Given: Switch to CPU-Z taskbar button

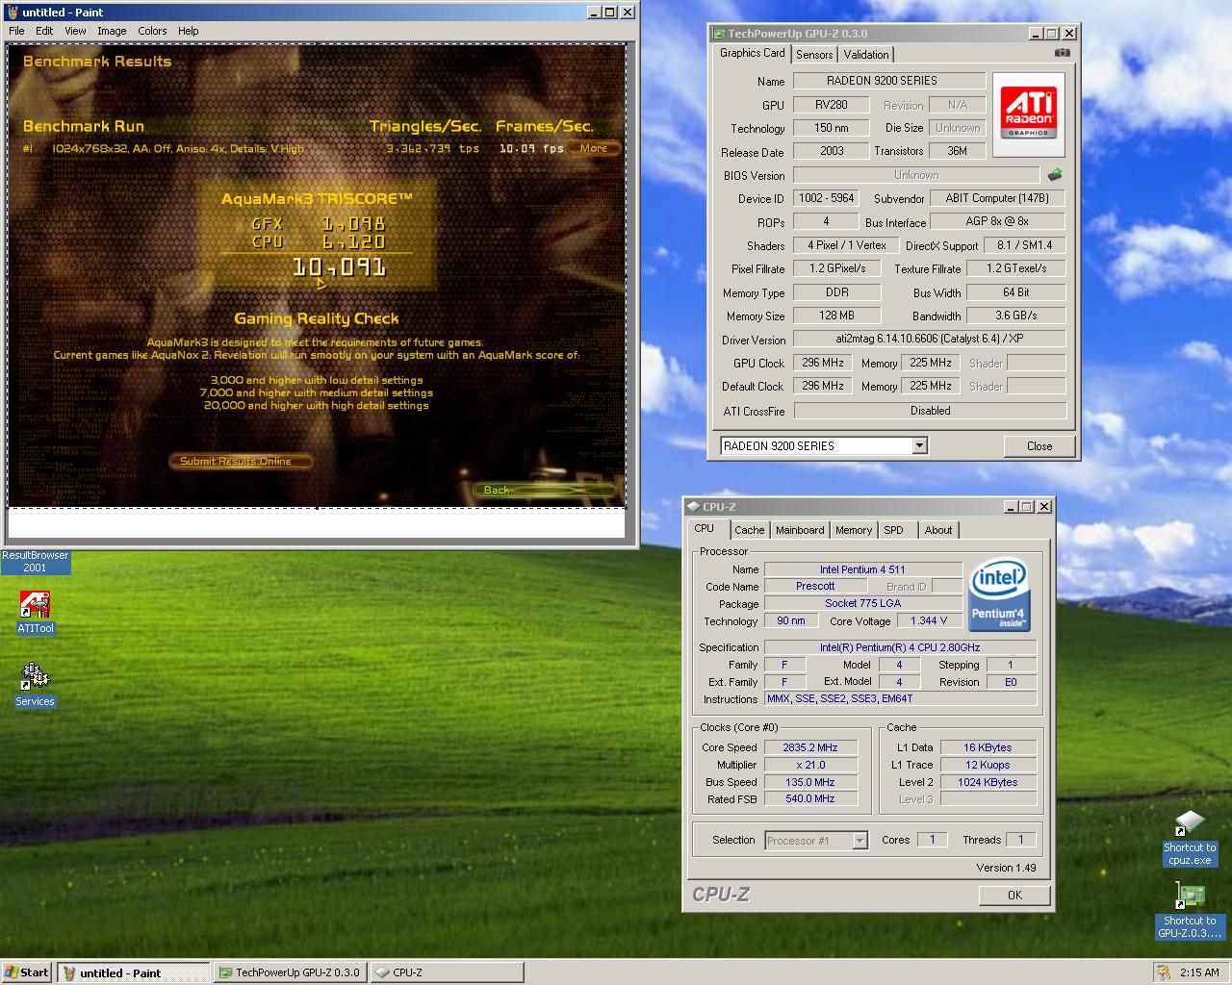Looking at the screenshot, I should tap(447, 972).
